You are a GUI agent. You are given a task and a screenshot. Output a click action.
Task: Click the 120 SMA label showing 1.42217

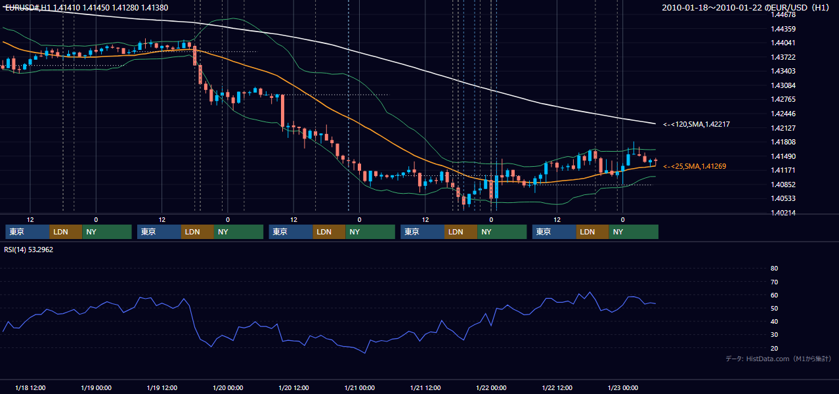point(697,124)
